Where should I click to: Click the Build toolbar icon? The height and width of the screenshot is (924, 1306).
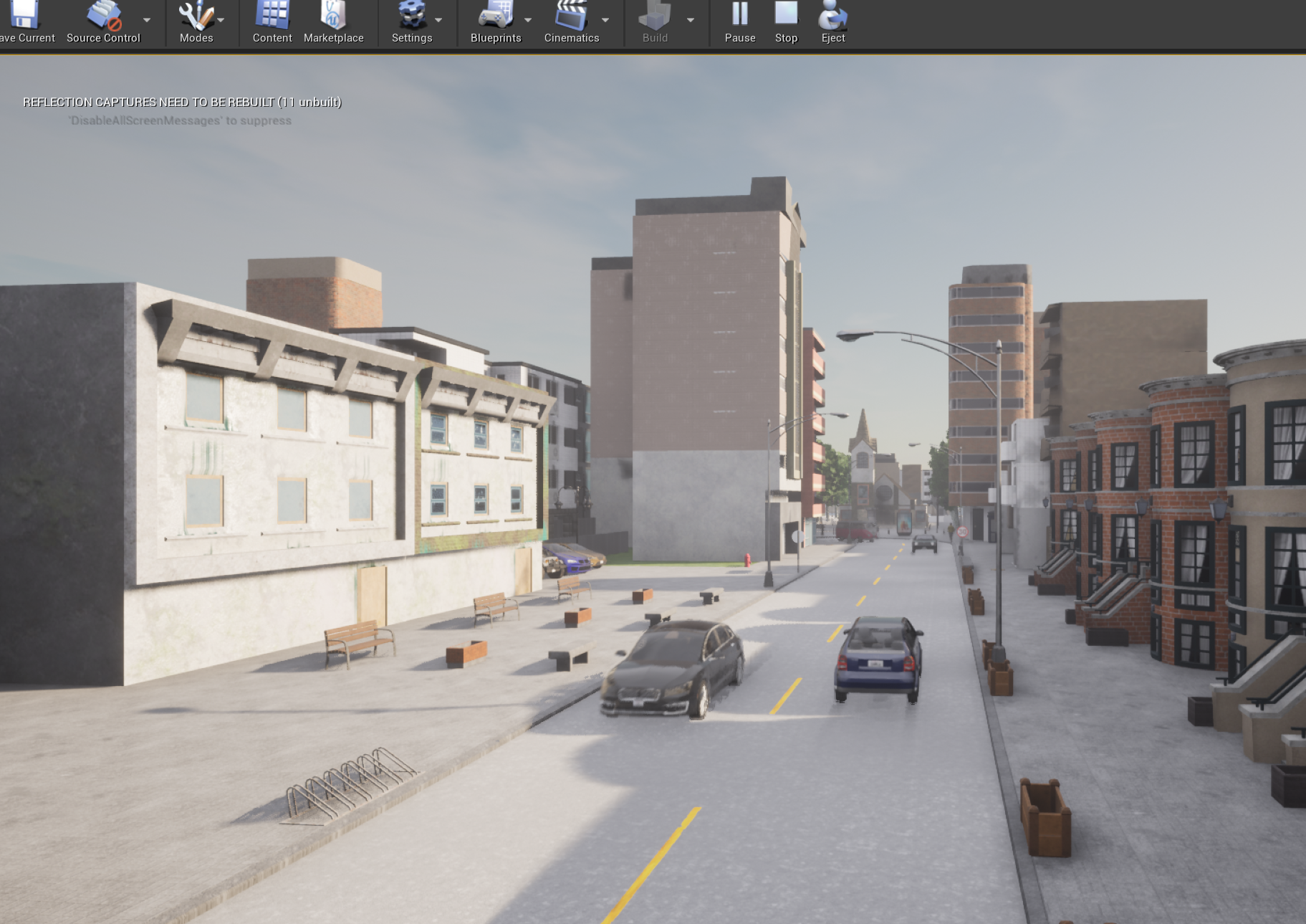pyautogui.click(x=655, y=14)
